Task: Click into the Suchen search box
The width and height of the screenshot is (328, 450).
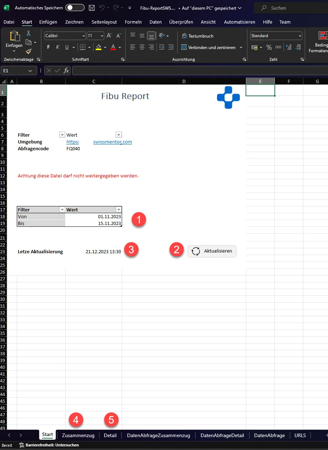Action: click(291, 8)
